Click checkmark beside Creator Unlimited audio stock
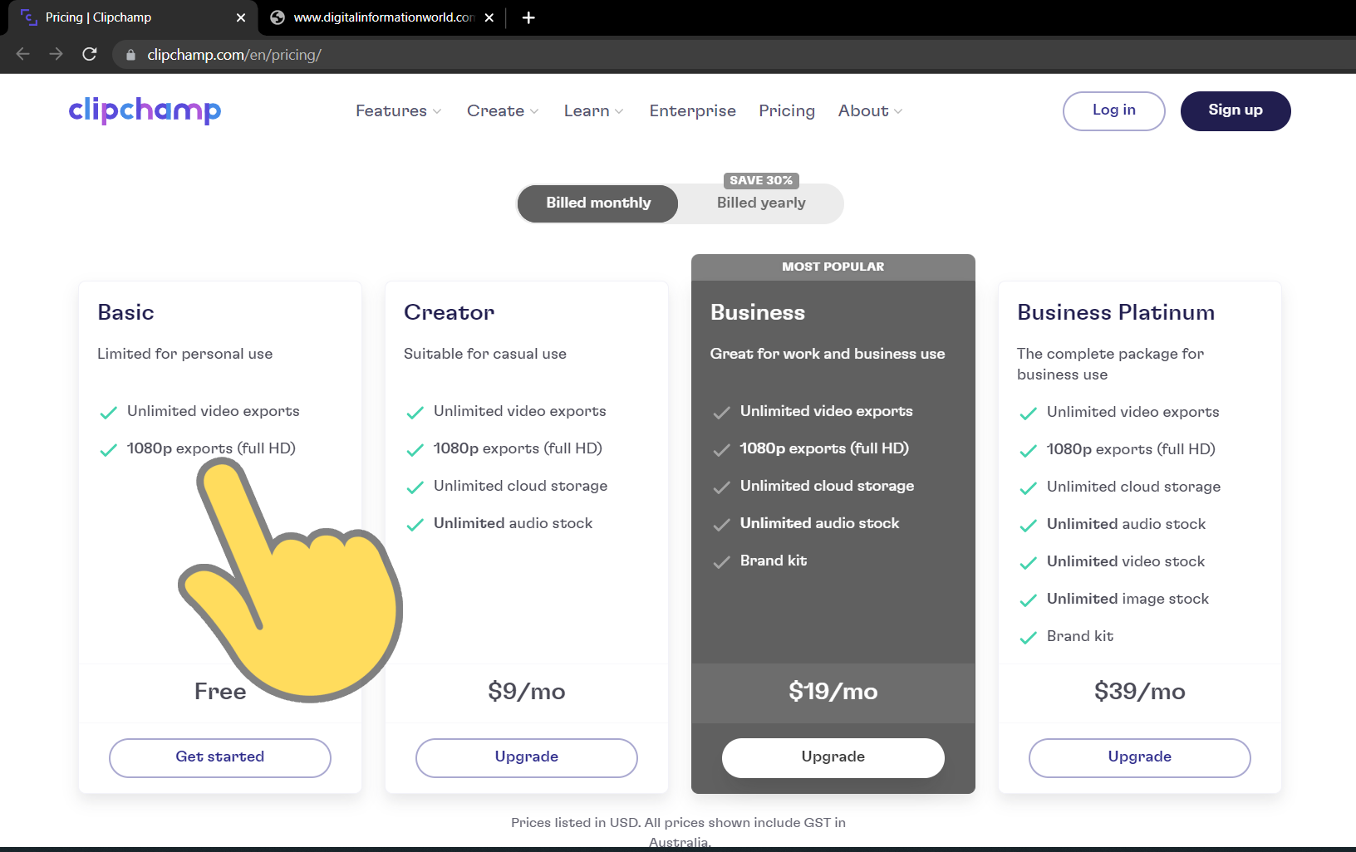 [415, 525]
